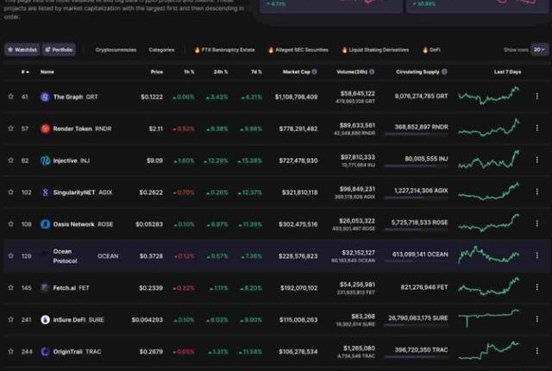Viewport: 552px width, 371px height.
Task: Open the FTX Bankruptcy Estate link
Action: tap(224, 50)
